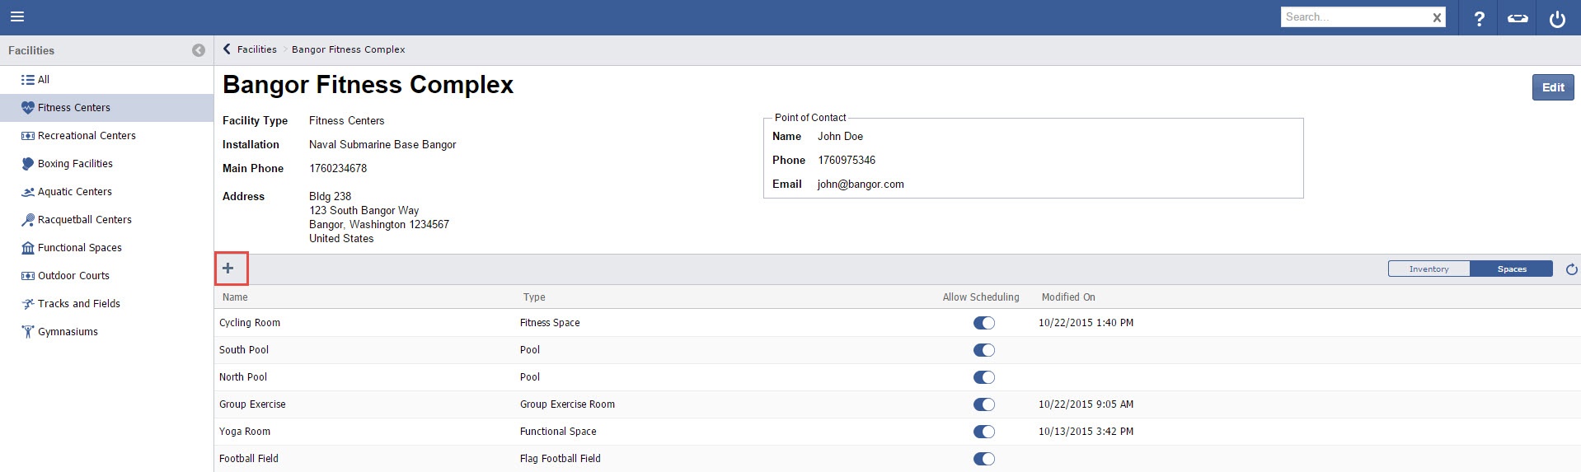Open the hamburger main menu
This screenshot has height=472, width=1581.
click(x=16, y=16)
